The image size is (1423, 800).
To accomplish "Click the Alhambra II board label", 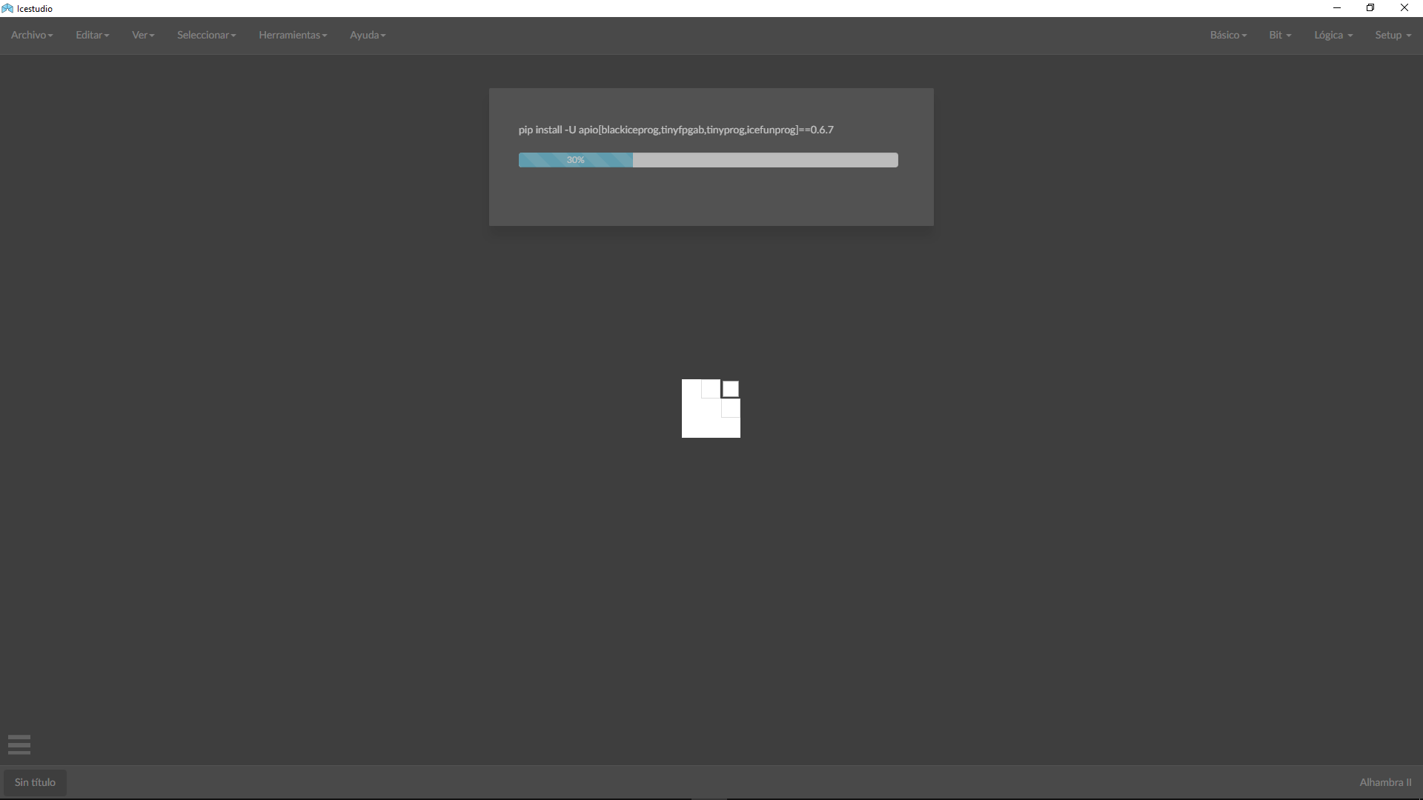I will 1386,782.
